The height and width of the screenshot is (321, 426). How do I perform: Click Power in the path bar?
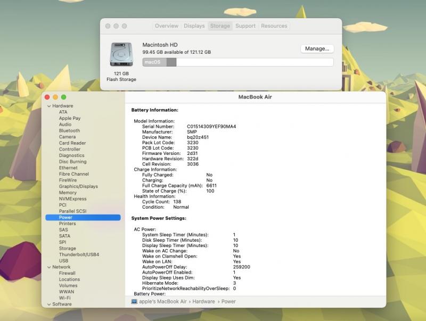[x=228, y=301]
